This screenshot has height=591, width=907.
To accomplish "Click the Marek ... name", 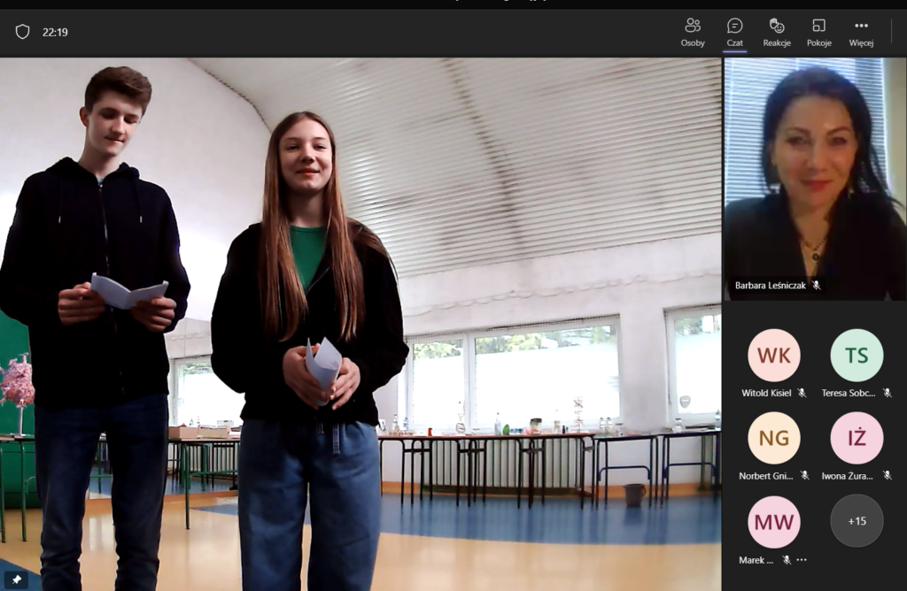I will tap(756, 560).
